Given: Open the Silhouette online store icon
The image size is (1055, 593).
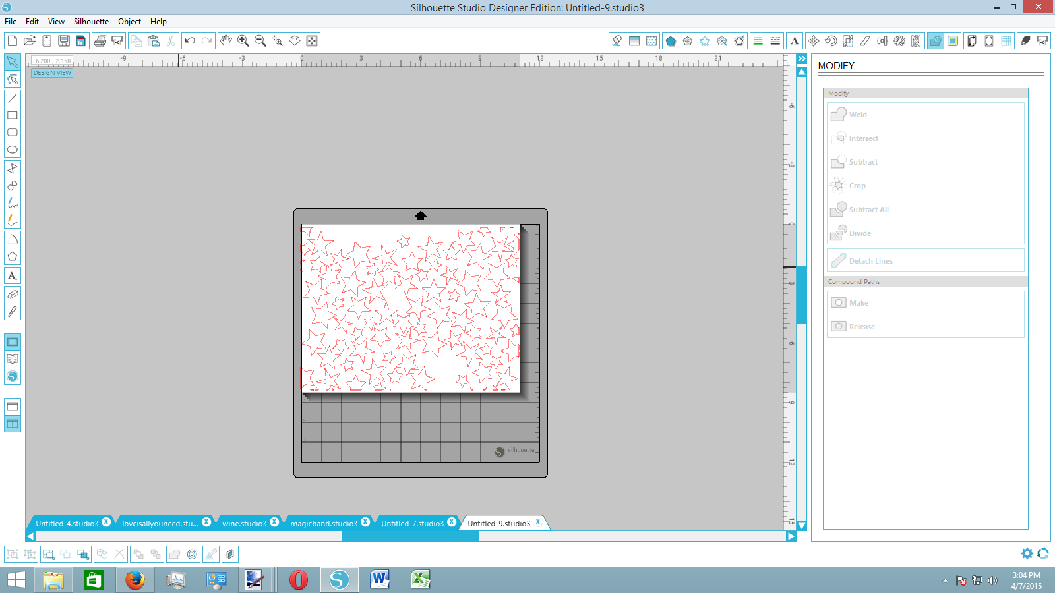Looking at the screenshot, I should click(x=13, y=376).
